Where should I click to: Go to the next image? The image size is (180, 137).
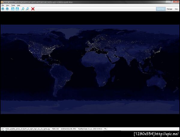tap(7, 9)
